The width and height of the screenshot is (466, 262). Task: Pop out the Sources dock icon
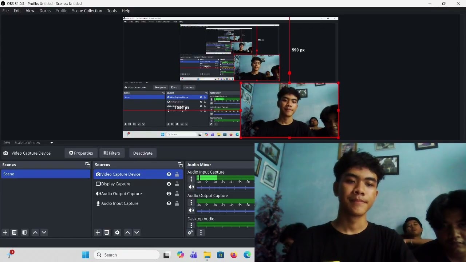tap(180, 165)
